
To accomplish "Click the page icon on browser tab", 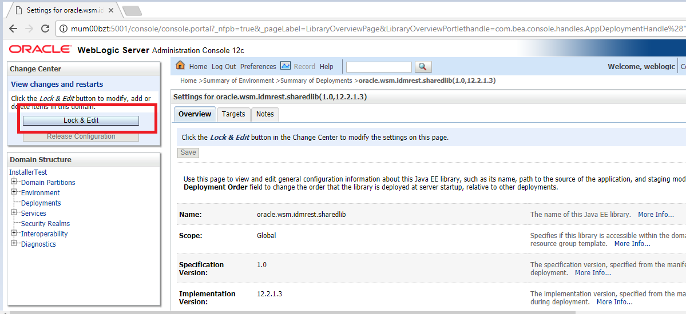I will tap(18, 10).
